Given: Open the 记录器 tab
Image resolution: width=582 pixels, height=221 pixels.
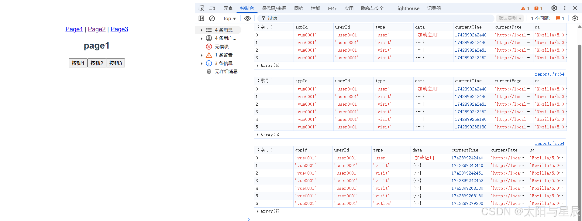Looking at the screenshot, I should 434,8.
